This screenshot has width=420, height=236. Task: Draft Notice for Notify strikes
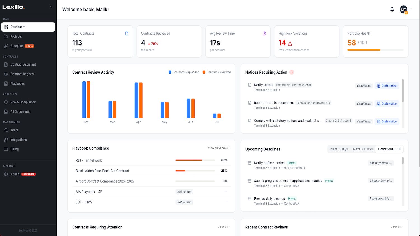coord(387,86)
